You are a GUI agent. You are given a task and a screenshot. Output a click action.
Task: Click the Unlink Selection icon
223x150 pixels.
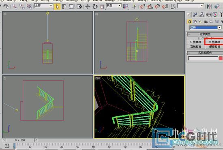click(x=22, y=6)
